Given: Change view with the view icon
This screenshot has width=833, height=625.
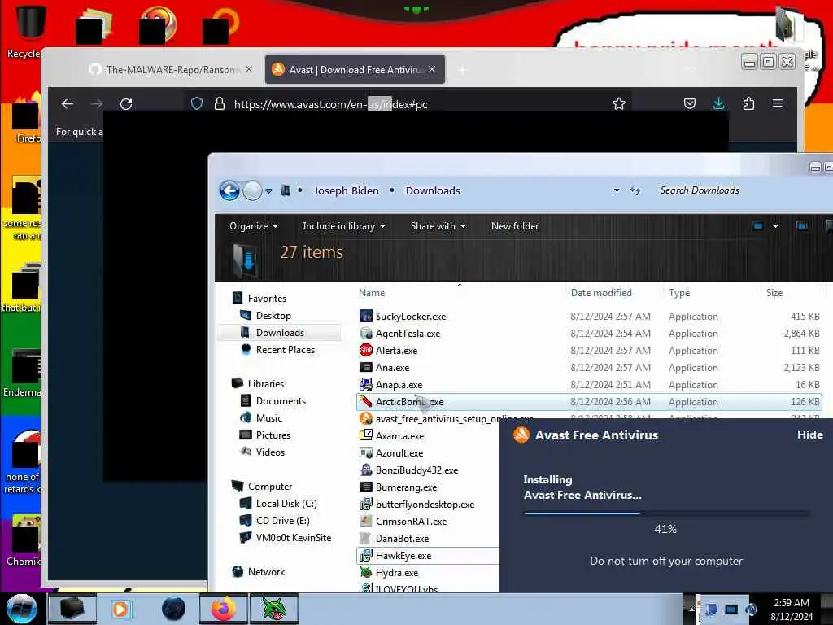Looking at the screenshot, I should click(758, 226).
